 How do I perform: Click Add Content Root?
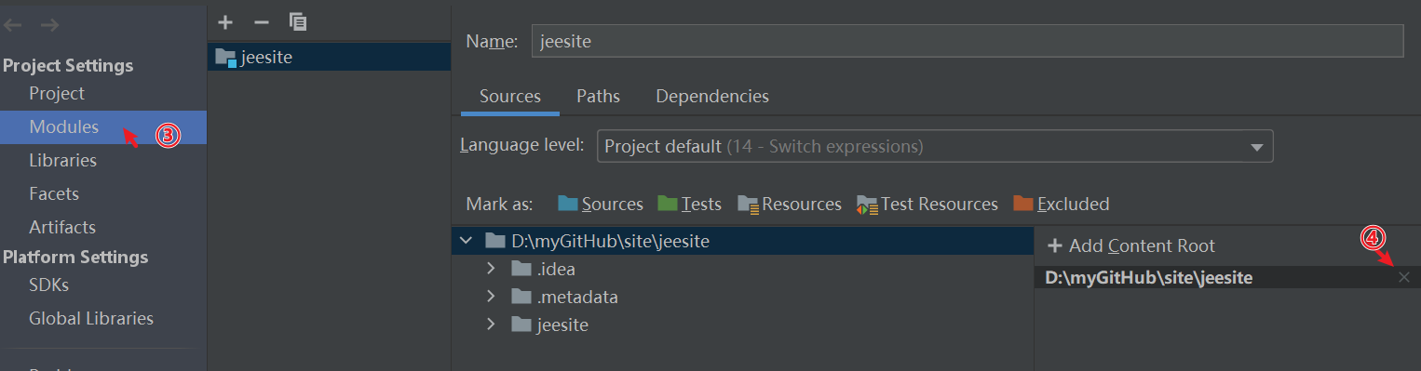[x=1131, y=246]
